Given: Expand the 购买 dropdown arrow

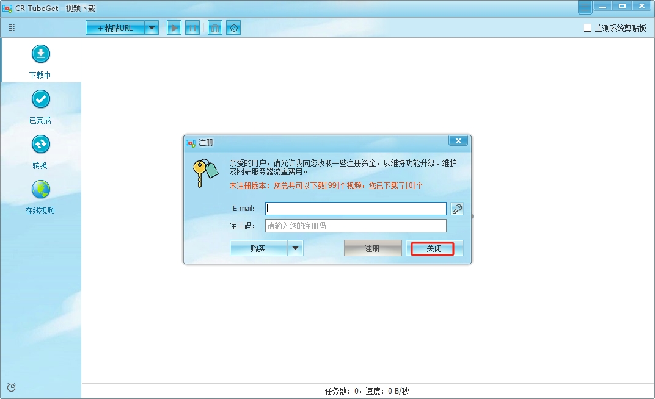Looking at the screenshot, I should point(295,248).
